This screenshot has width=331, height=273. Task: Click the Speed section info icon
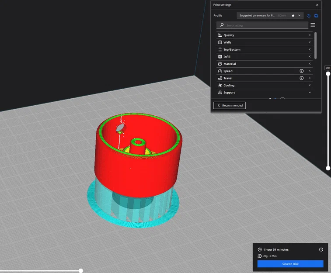tap(301, 71)
